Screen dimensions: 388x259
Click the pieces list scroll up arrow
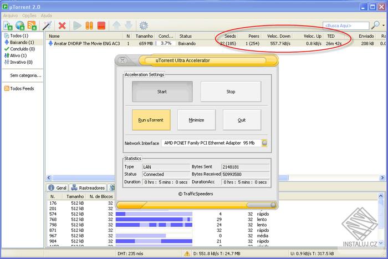pyautogui.click(x=381, y=196)
